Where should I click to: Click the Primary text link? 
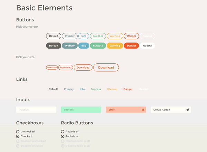pos(69,89)
